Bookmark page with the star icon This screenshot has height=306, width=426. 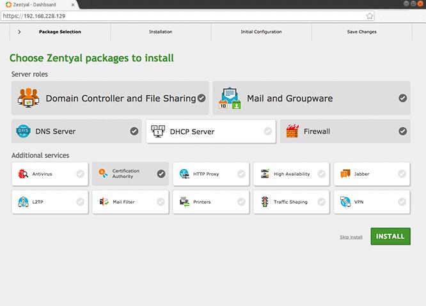(x=370, y=16)
